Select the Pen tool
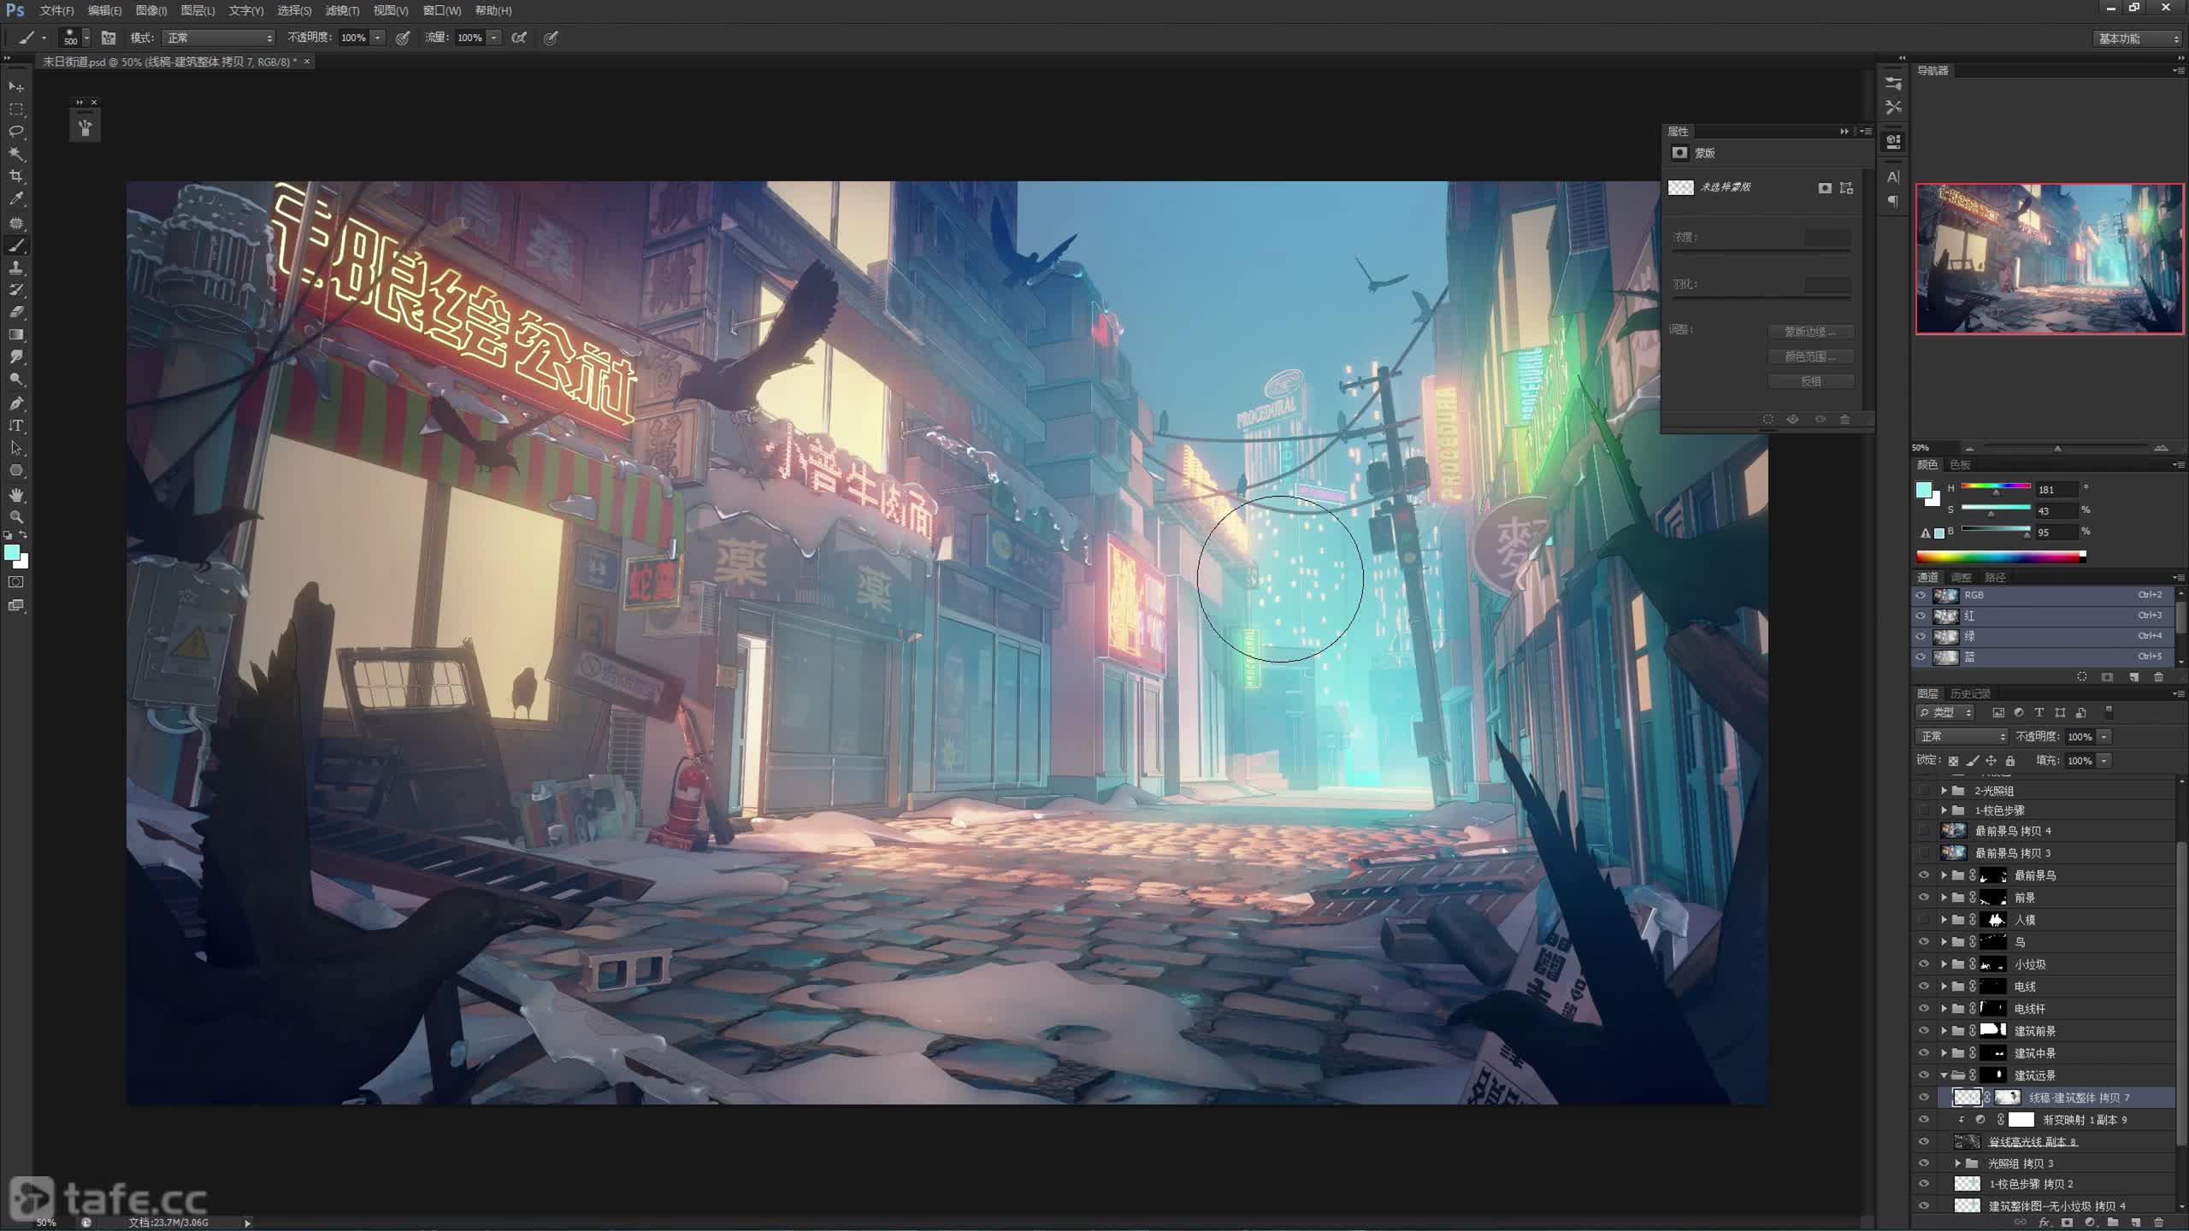The width and height of the screenshot is (2189, 1231). pyautogui.click(x=16, y=403)
